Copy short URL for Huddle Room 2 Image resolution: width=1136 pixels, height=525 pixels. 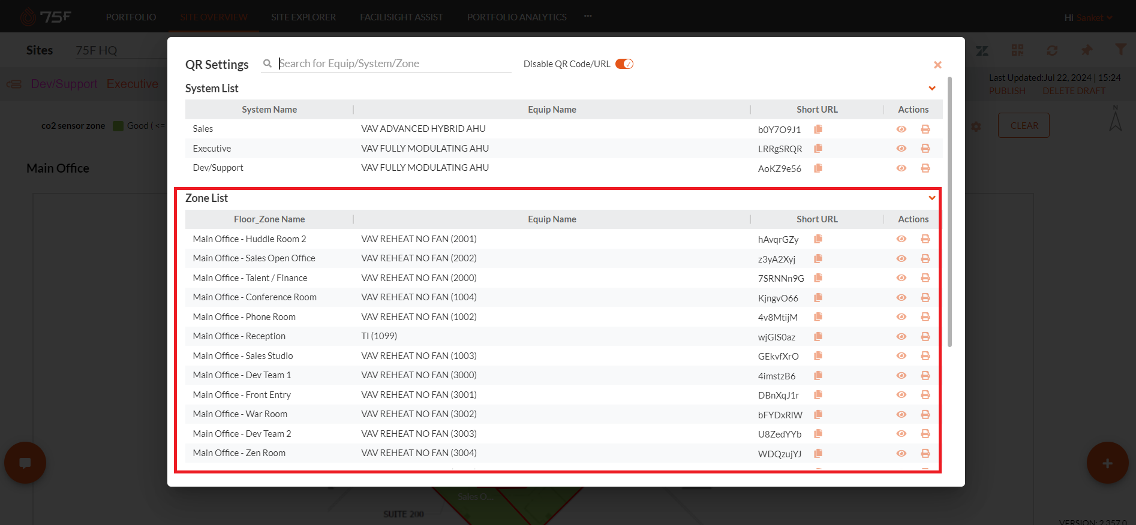pyautogui.click(x=818, y=239)
